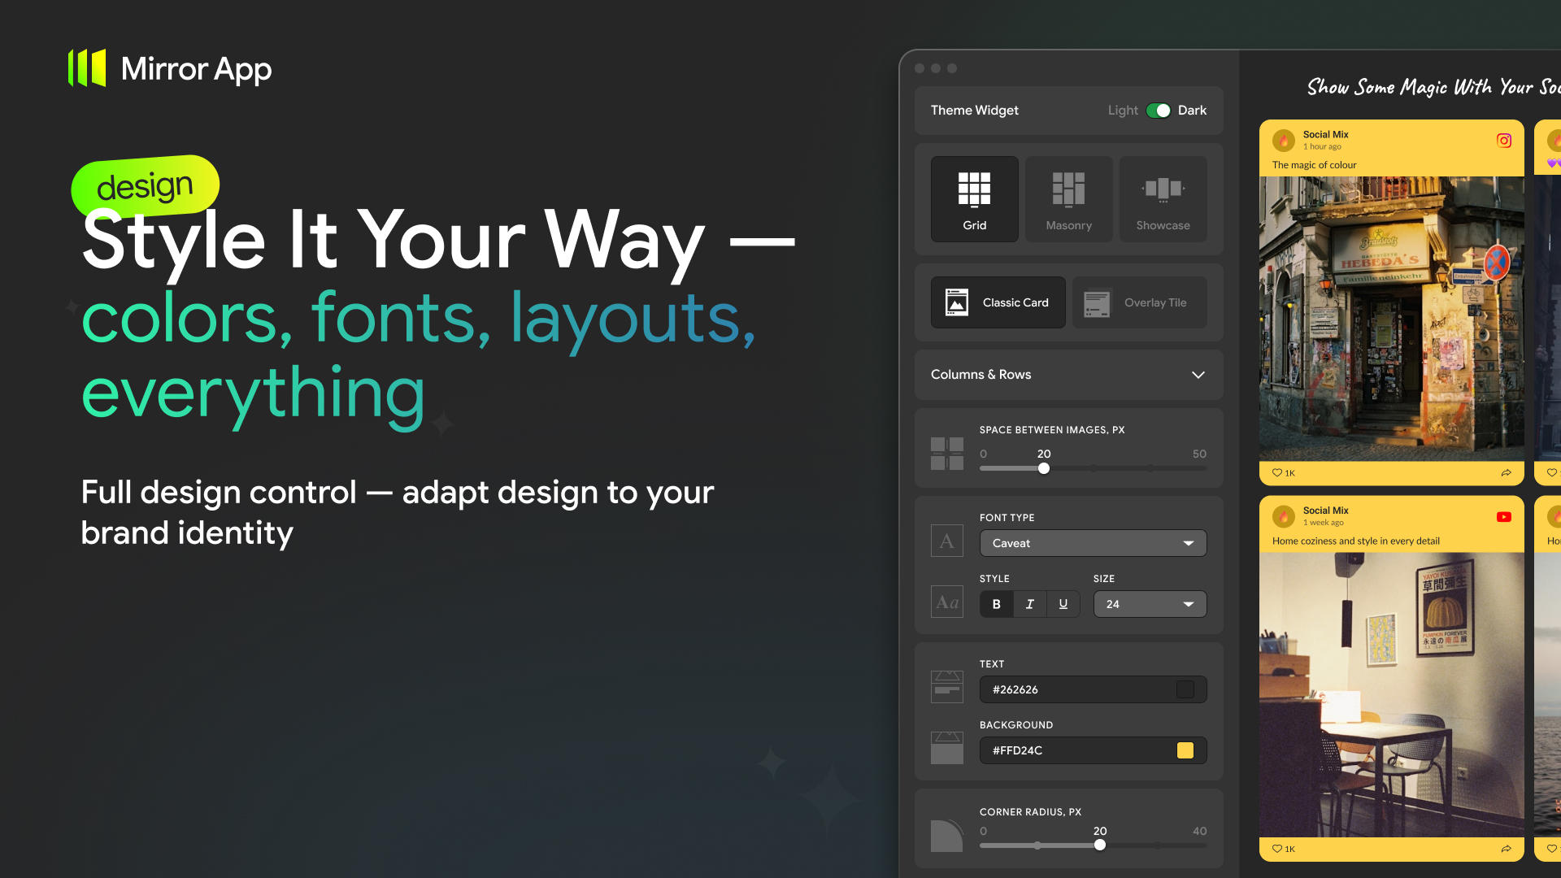Choose the Masonry layout icon
The width and height of the screenshot is (1561, 878).
(x=1068, y=190)
